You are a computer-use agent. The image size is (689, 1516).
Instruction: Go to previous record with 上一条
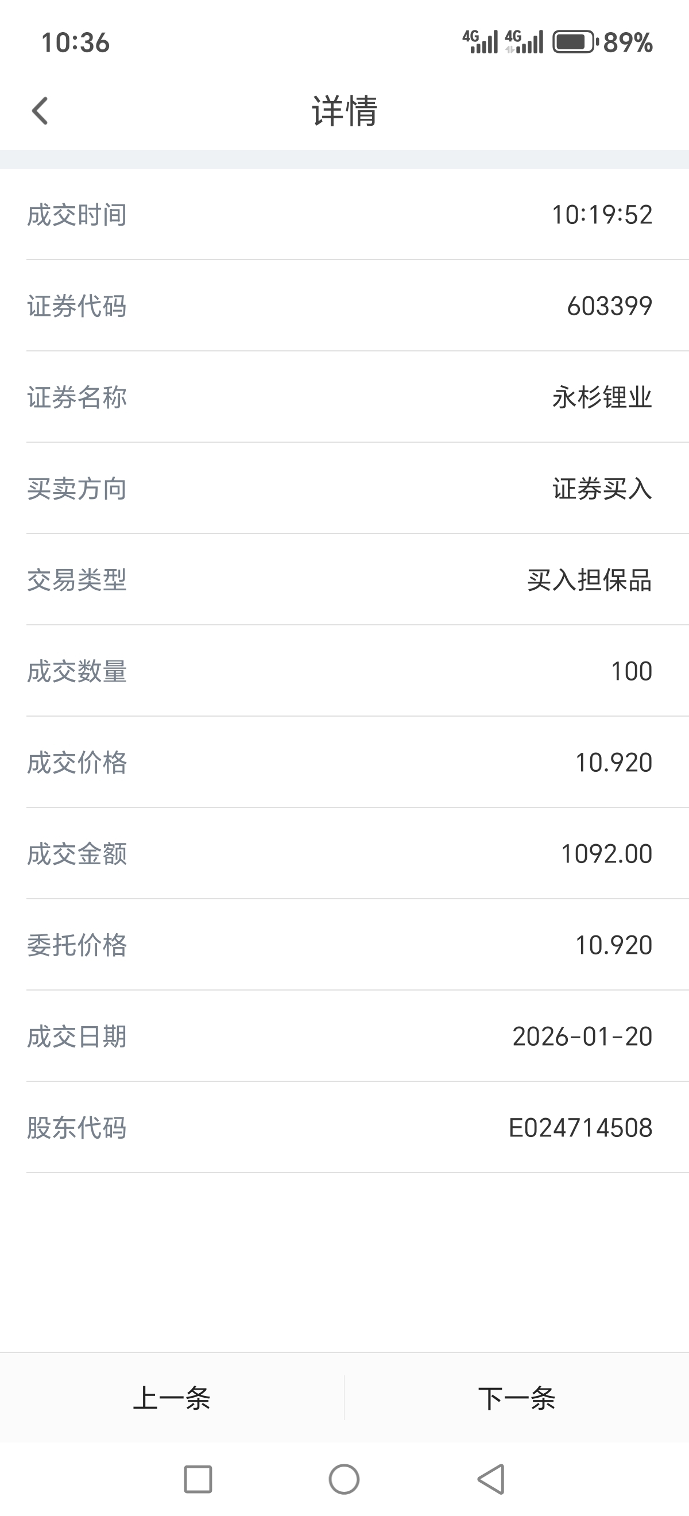172,1398
